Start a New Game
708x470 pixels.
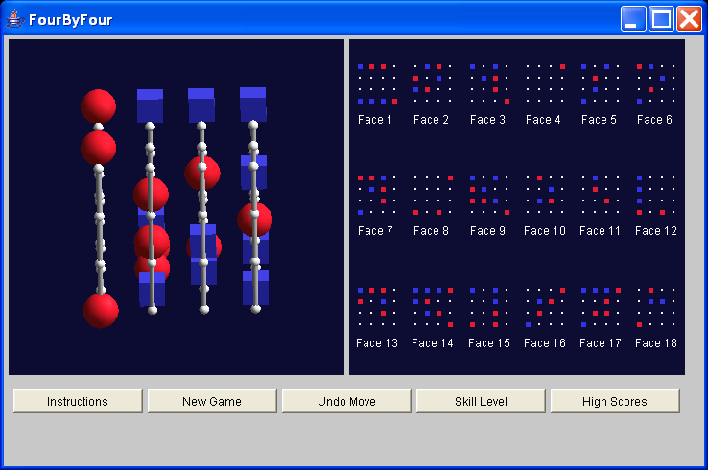click(x=212, y=401)
